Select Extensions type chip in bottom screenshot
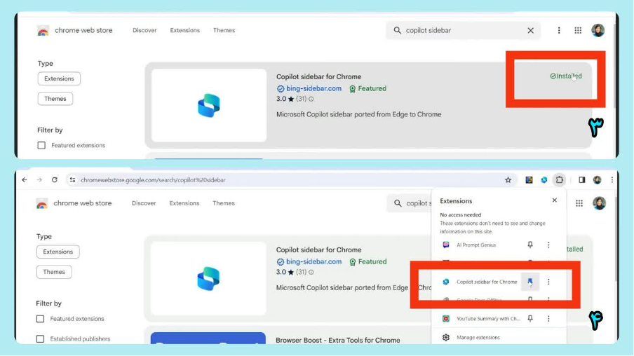This screenshot has width=634, height=356. (58, 252)
